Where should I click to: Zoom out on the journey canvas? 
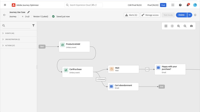(x=185, y=26)
